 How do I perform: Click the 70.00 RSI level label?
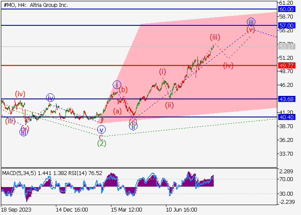pyautogui.click(x=286, y=179)
